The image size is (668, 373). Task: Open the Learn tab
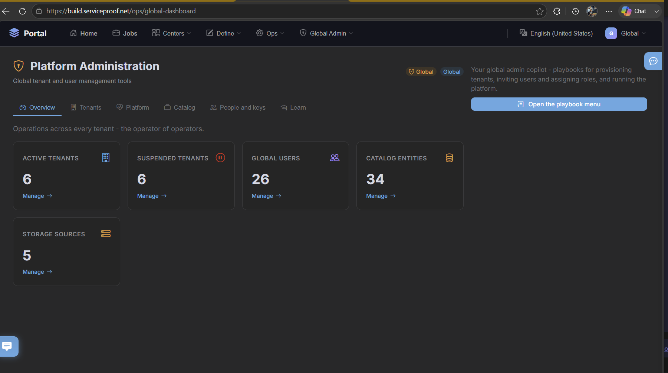pos(293,107)
